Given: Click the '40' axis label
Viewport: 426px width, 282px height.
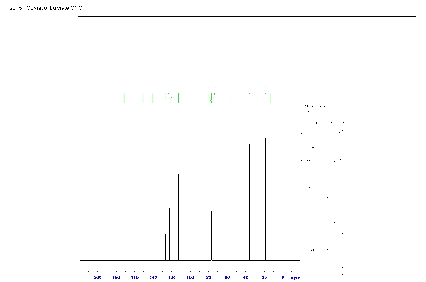Looking at the screenshot, I should click(246, 278).
